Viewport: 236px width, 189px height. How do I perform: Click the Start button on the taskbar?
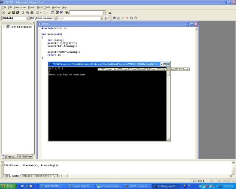click(x=9, y=186)
